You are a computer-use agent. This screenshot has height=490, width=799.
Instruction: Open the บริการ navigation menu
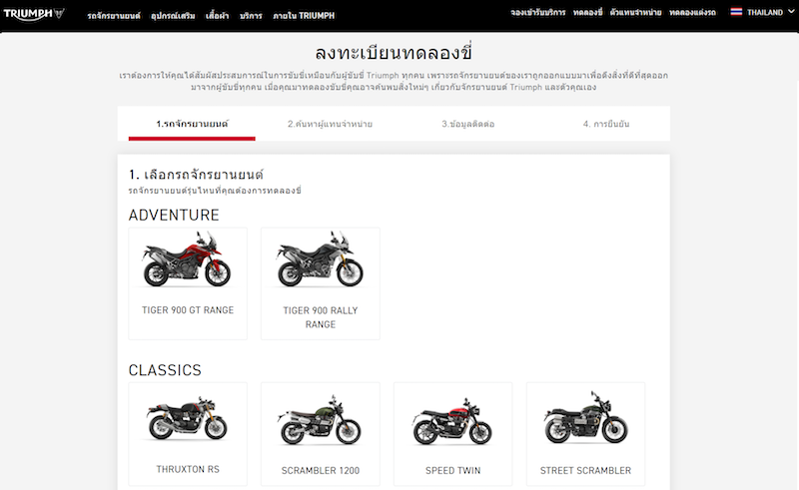point(251,16)
